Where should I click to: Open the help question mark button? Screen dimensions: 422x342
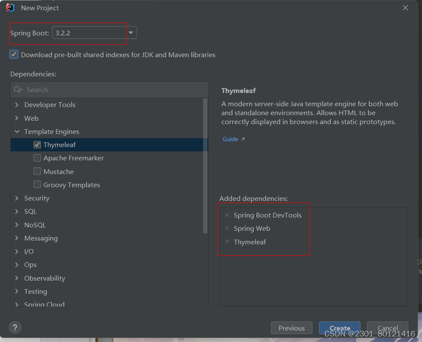coord(15,328)
